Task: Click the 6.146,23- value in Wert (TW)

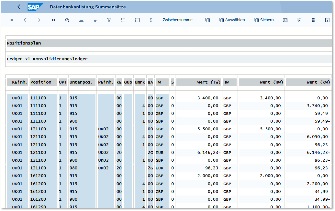Action: pyautogui.click(x=209, y=153)
